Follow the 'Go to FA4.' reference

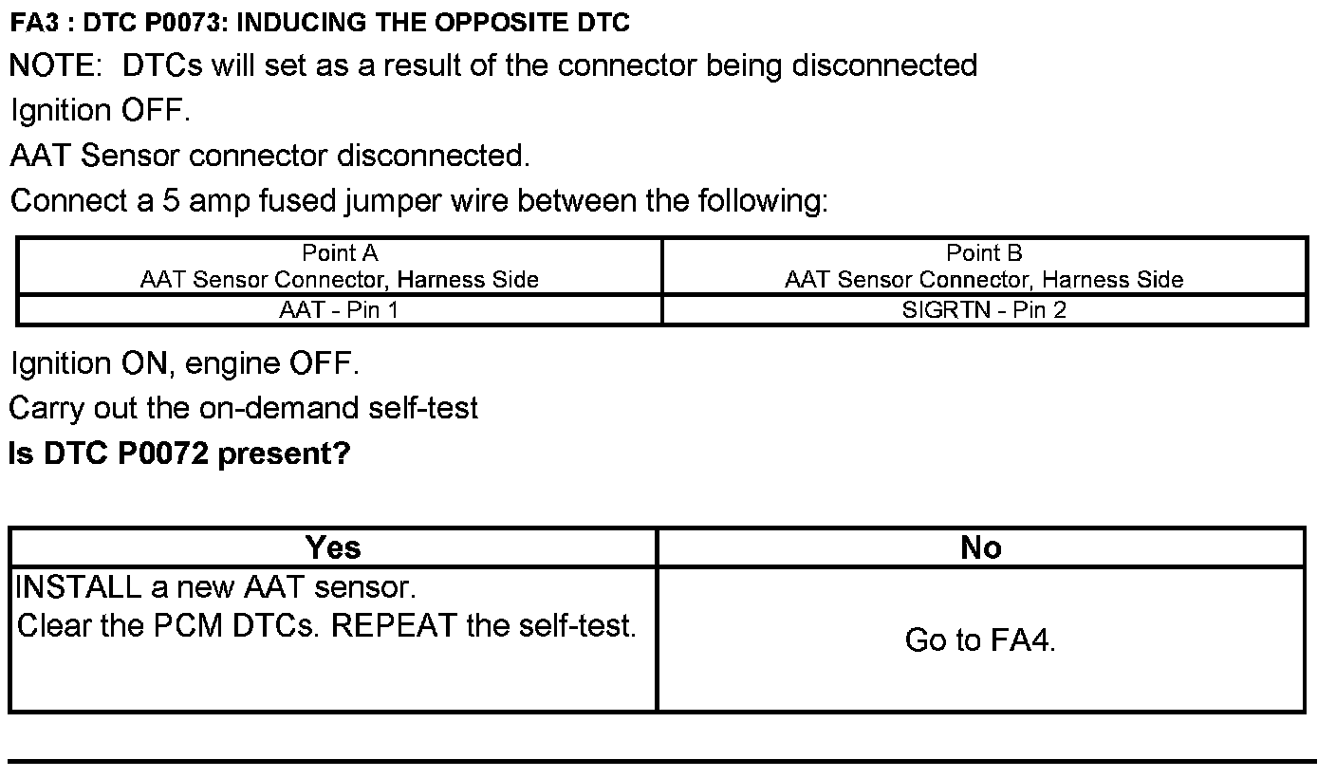pos(980,640)
